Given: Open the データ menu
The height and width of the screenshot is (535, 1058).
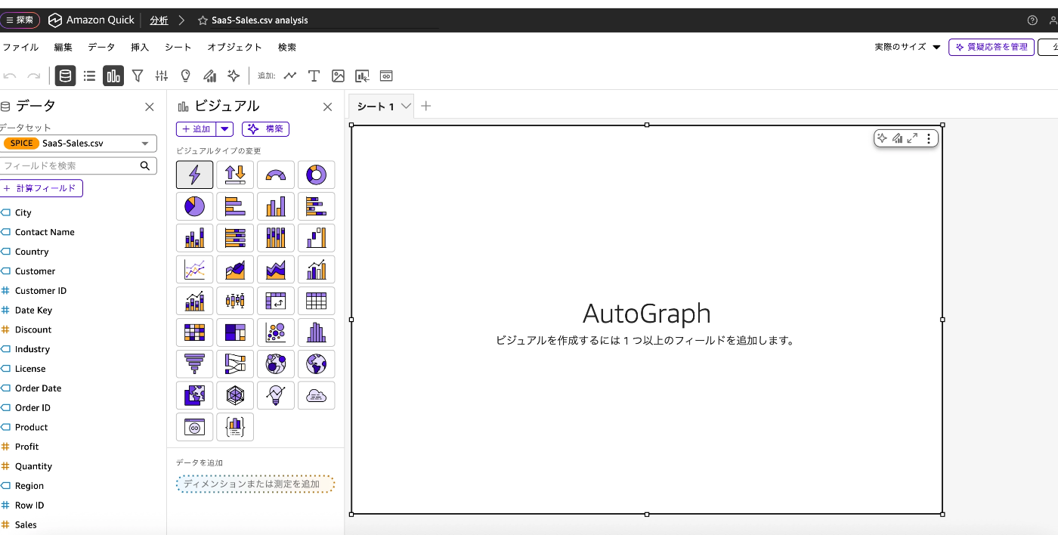Looking at the screenshot, I should pyautogui.click(x=101, y=47).
